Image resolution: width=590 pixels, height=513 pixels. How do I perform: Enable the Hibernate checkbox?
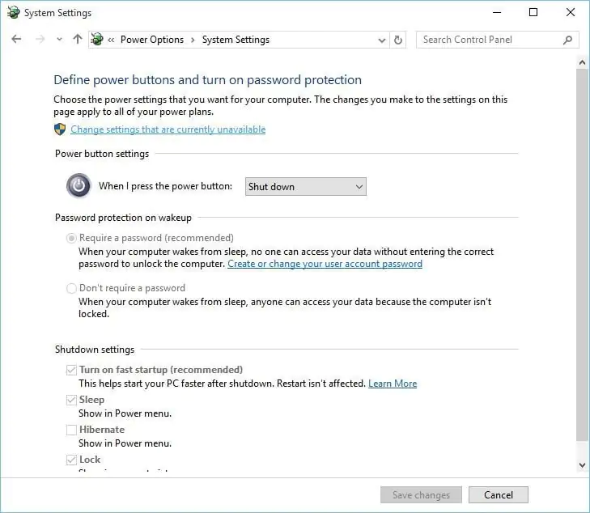tap(71, 430)
